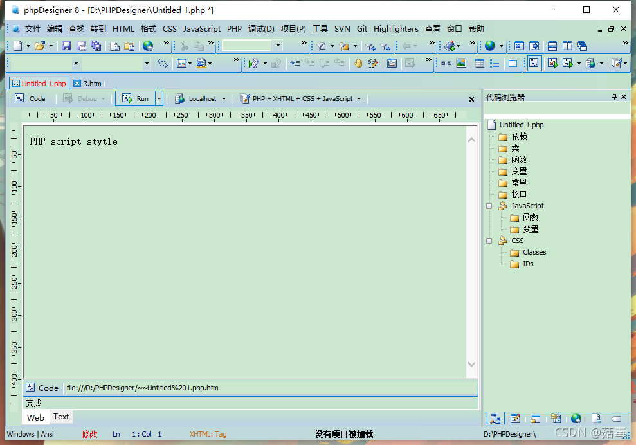Open the 调试(D) menu
The height and width of the screenshot is (445, 636).
tap(261, 28)
